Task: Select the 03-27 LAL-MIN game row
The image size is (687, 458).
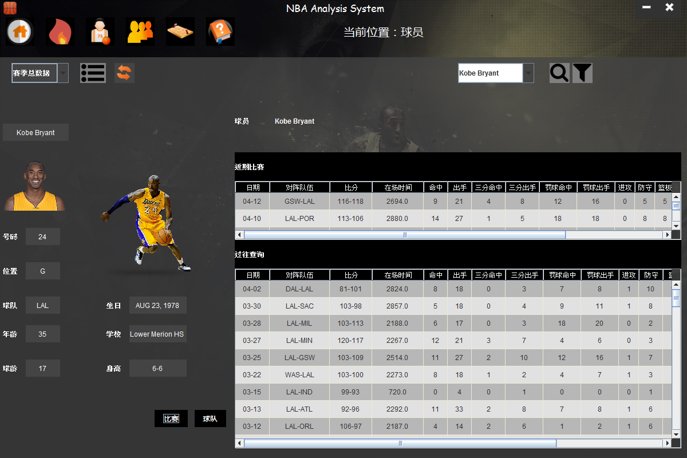Action: tap(453, 341)
